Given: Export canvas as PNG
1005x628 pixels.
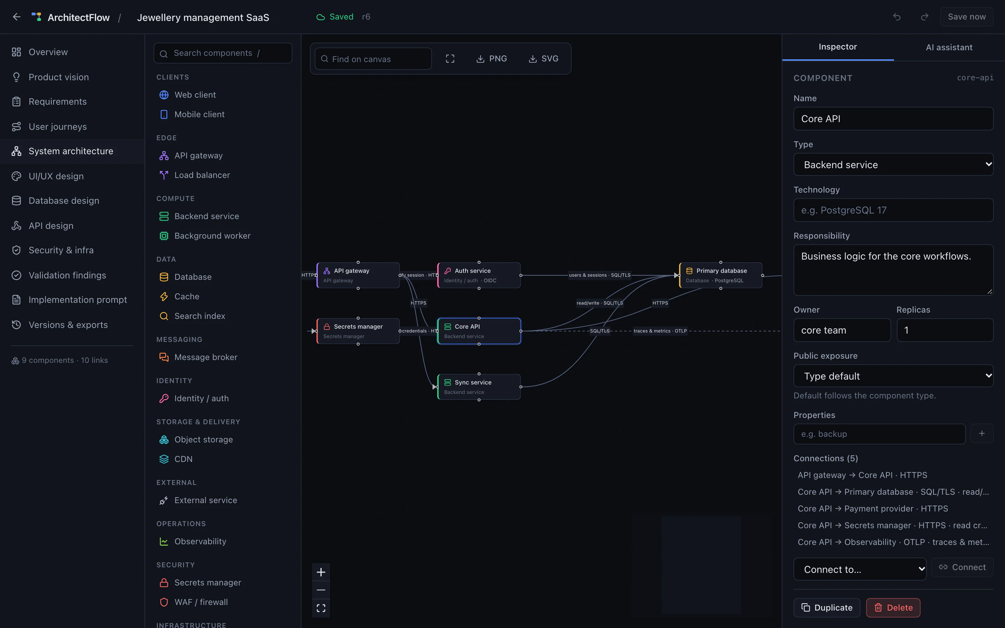Looking at the screenshot, I should pos(492,59).
